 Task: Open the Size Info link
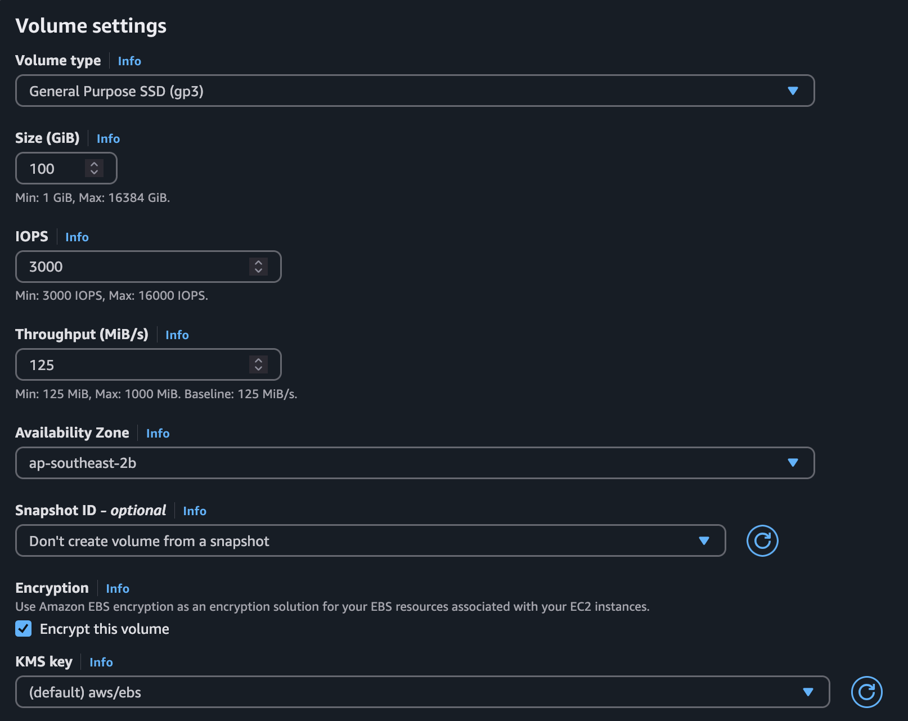point(108,138)
